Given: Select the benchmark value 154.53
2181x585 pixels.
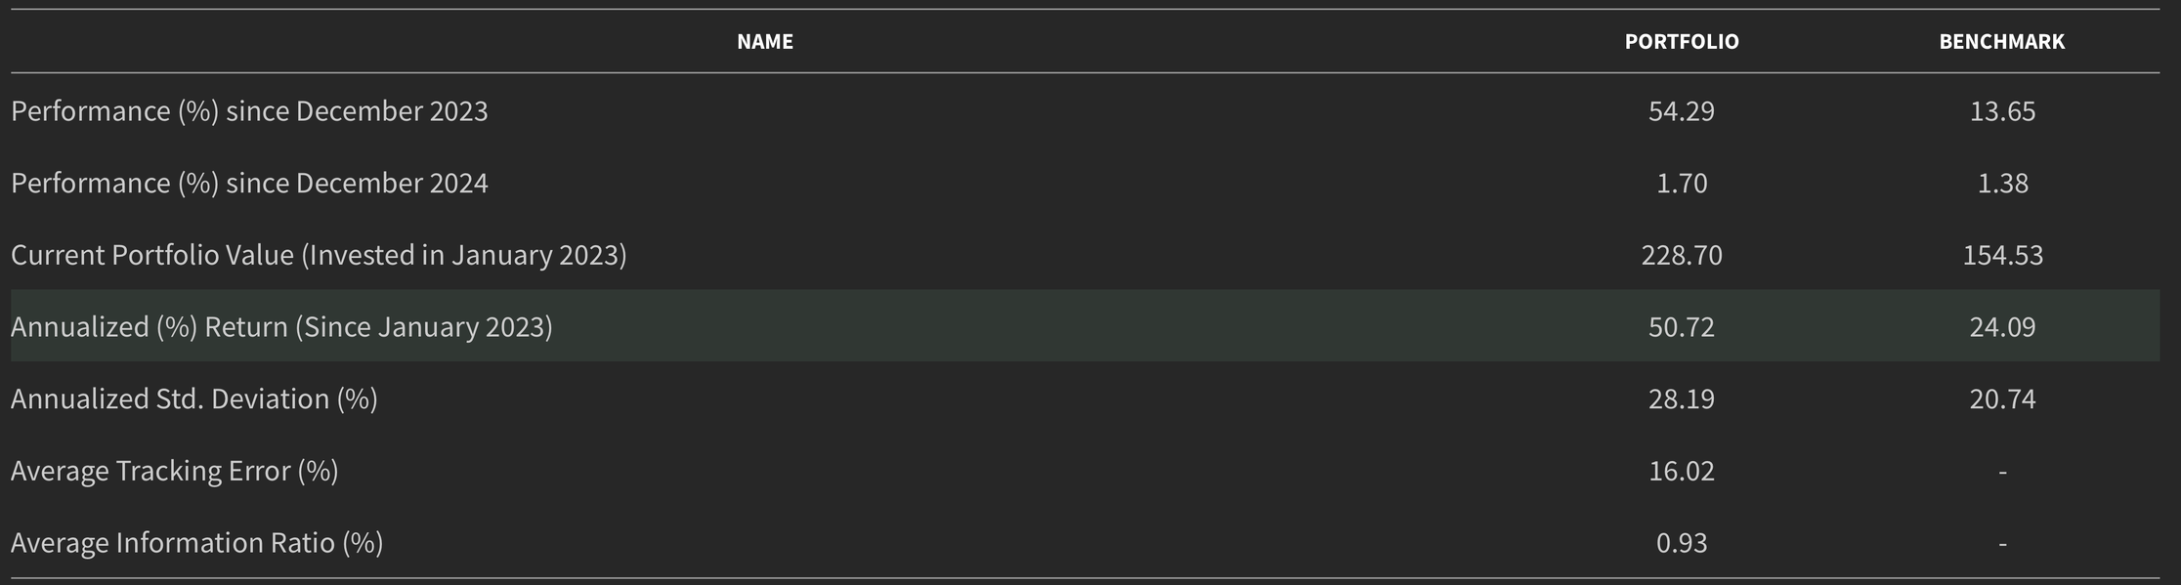Looking at the screenshot, I should coord(2002,255).
